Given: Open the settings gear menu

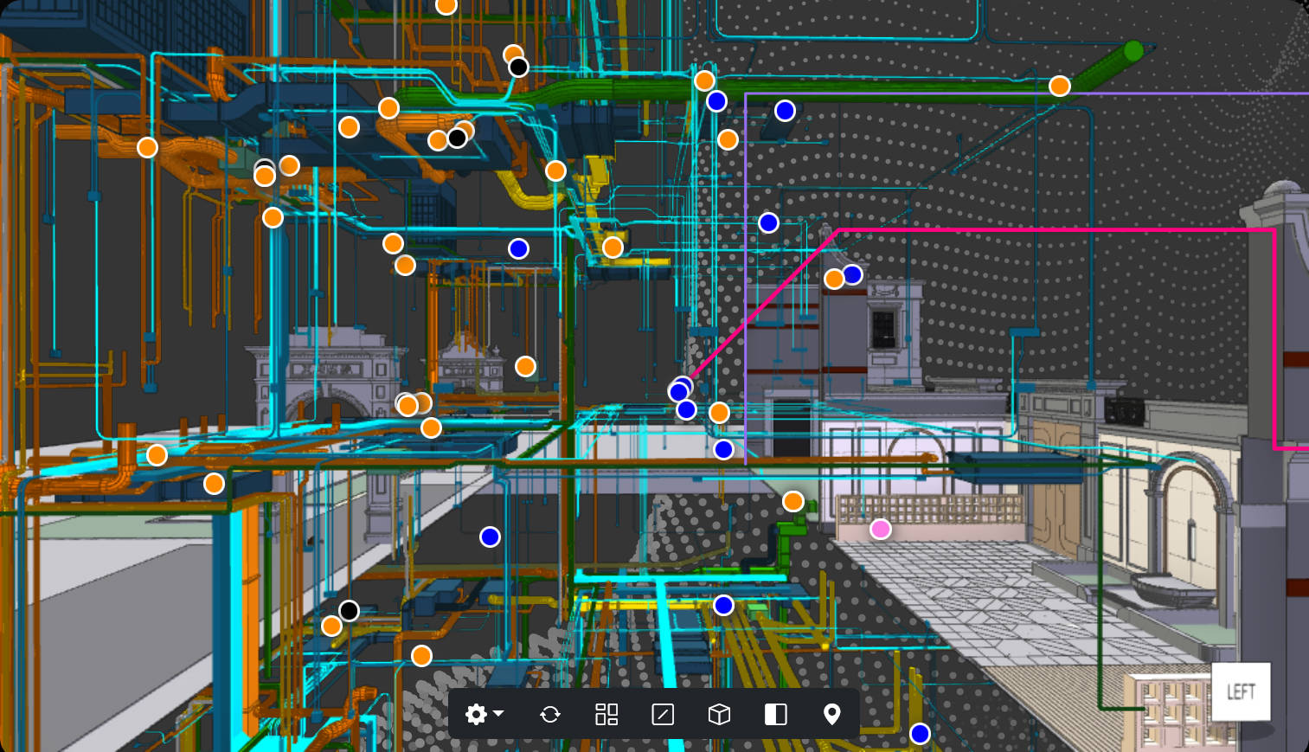Looking at the screenshot, I should (x=475, y=714).
